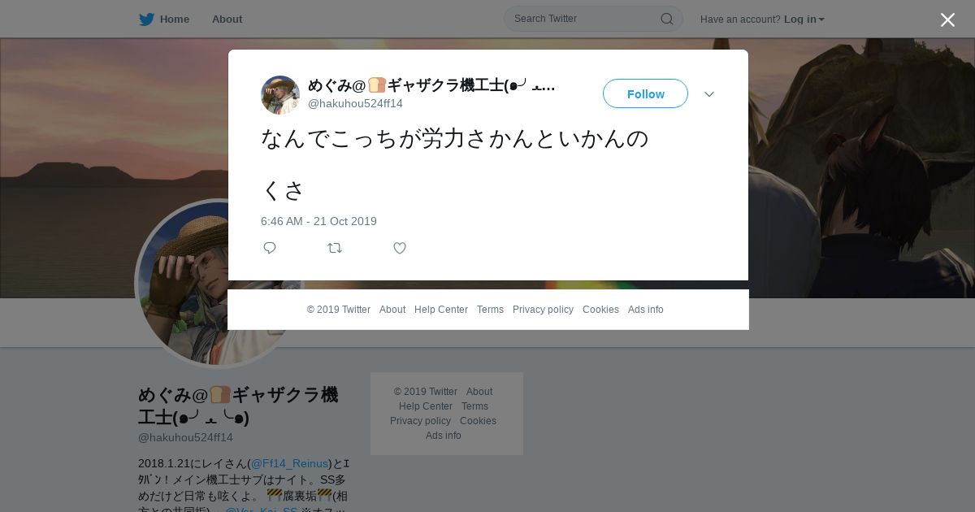Expand the tweet options chevron
Viewport: 975px width, 512px height.
click(x=709, y=94)
